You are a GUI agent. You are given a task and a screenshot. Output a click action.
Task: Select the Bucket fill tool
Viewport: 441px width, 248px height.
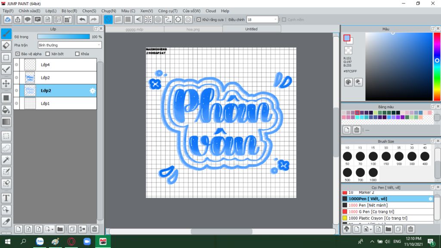(x=6, y=110)
